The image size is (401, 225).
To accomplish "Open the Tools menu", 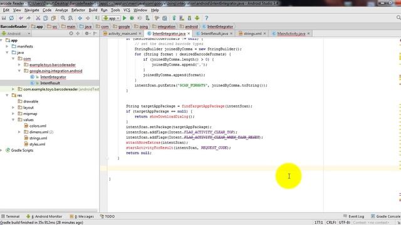I will pos(115,10).
